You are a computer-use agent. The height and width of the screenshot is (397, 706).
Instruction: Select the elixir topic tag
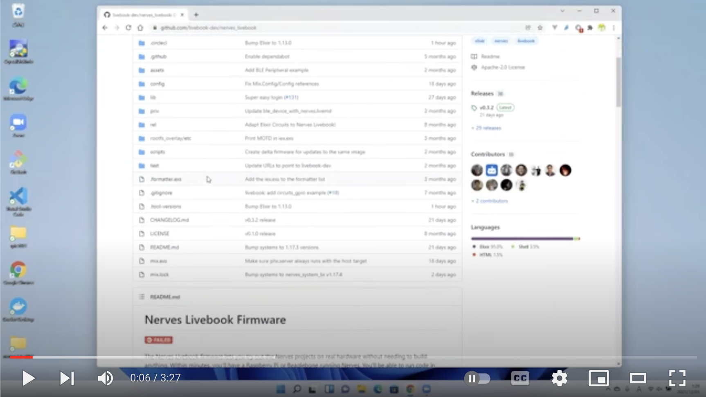(480, 41)
